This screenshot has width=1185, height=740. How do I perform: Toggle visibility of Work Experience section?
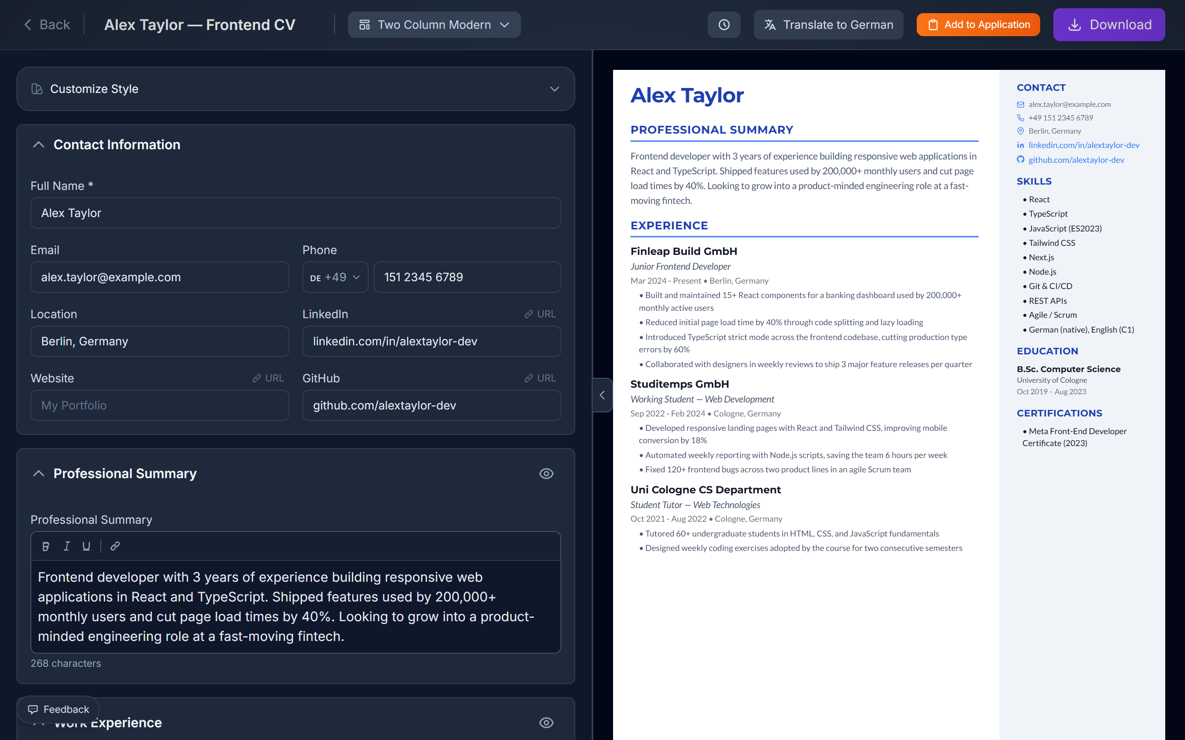tap(546, 723)
